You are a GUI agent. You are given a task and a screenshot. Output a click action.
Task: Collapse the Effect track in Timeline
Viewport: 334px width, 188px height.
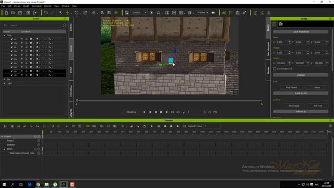[x=5, y=149]
